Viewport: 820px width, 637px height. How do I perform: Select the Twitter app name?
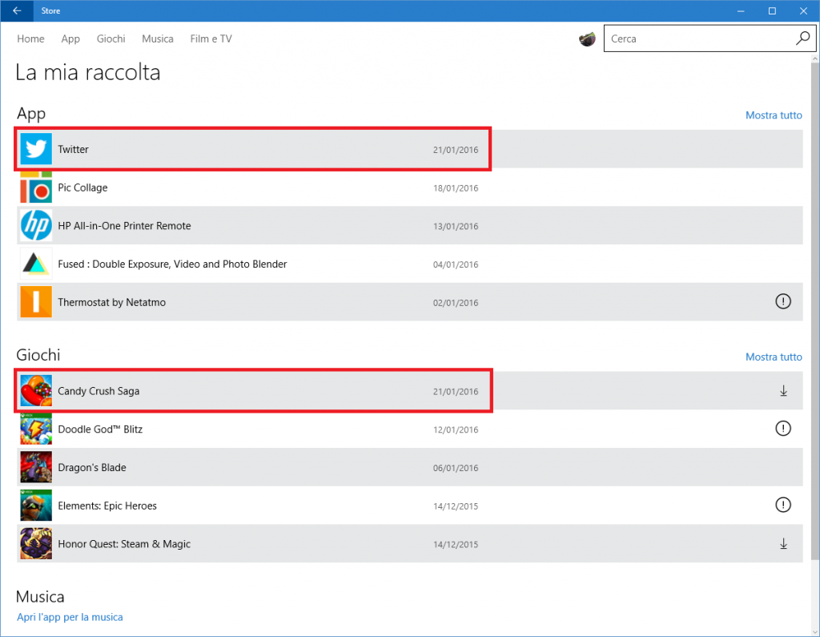(73, 149)
